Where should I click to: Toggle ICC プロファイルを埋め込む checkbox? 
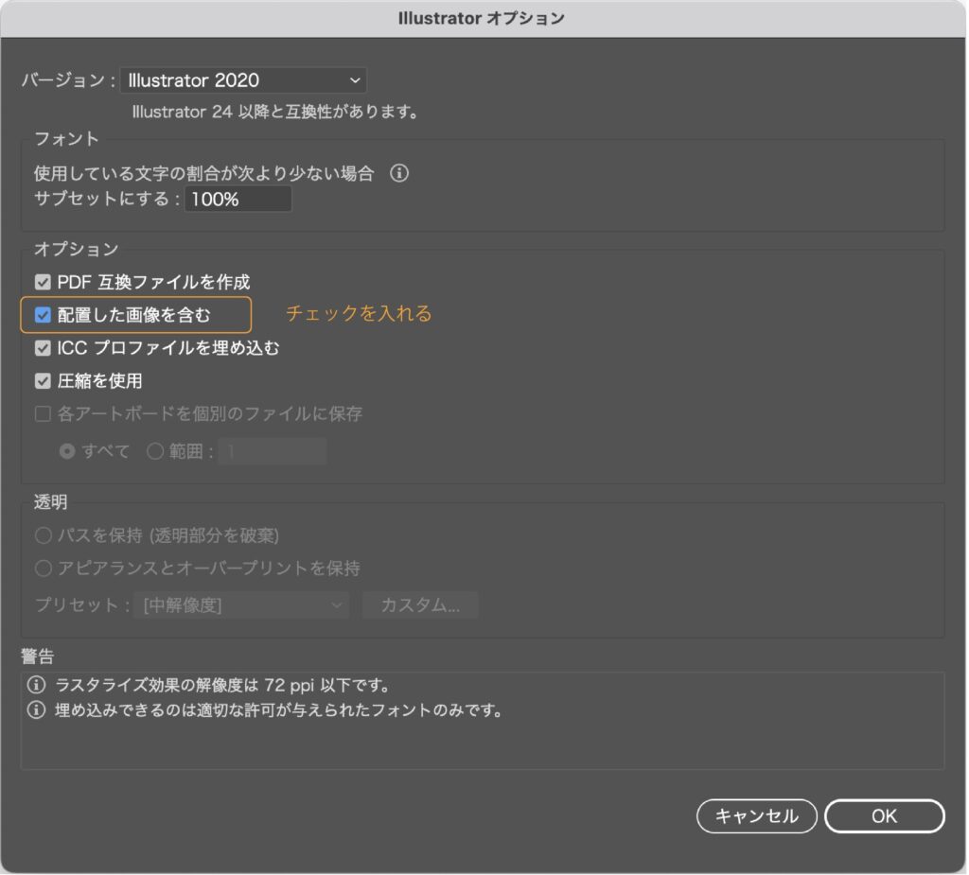click(43, 348)
